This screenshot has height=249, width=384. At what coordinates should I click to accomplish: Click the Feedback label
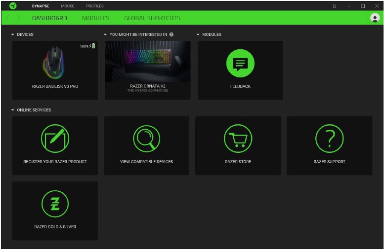click(240, 86)
